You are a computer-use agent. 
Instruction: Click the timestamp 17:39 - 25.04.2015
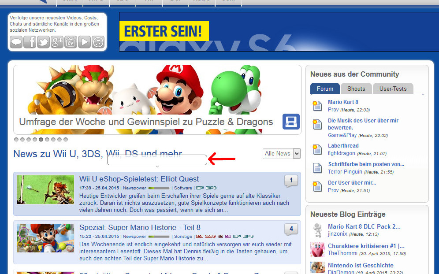point(99,188)
